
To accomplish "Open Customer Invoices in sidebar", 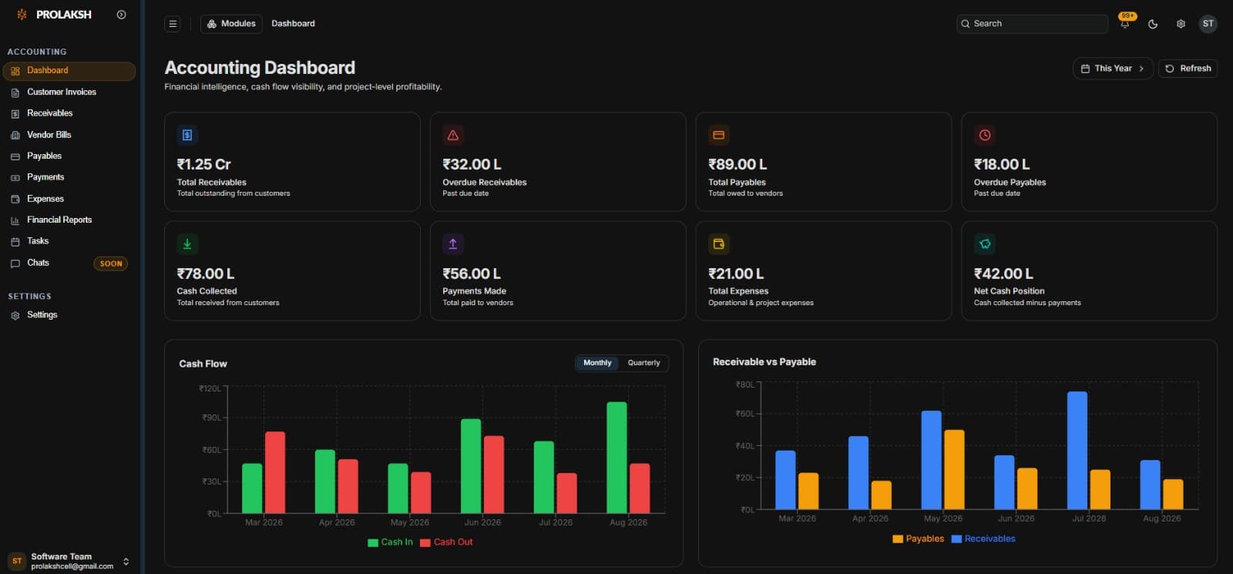I will pyautogui.click(x=69, y=92).
